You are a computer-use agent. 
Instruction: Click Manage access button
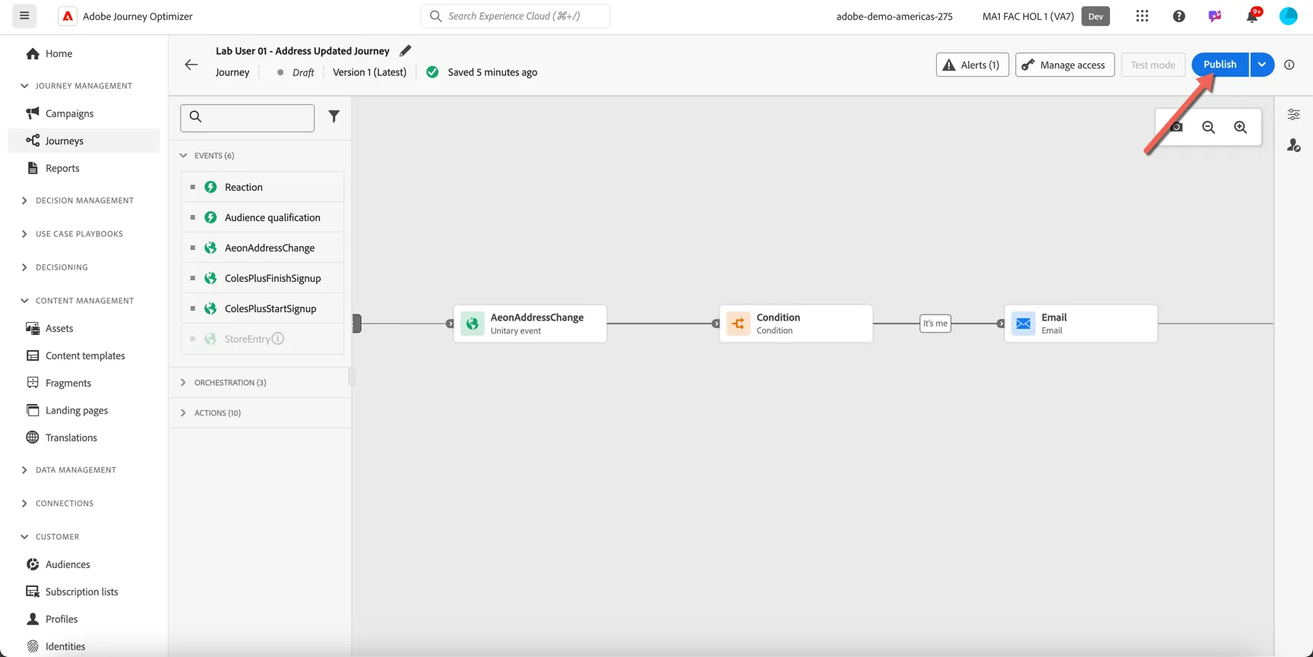pos(1065,65)
